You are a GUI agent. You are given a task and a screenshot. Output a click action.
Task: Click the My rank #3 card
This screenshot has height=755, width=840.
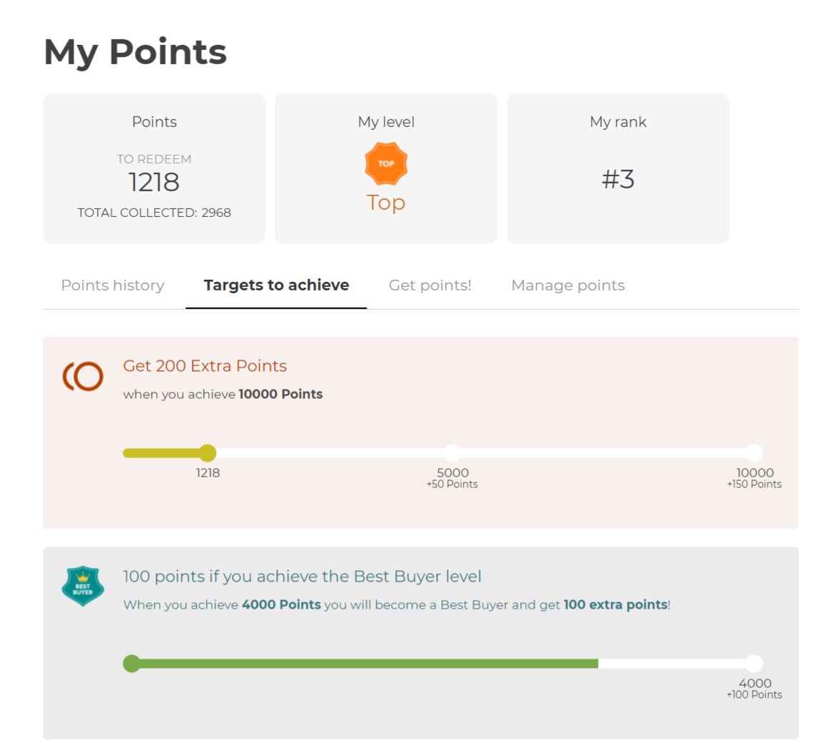pos(618,168)
